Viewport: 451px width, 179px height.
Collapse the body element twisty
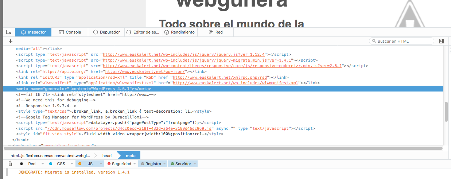(x=9, y=145)
